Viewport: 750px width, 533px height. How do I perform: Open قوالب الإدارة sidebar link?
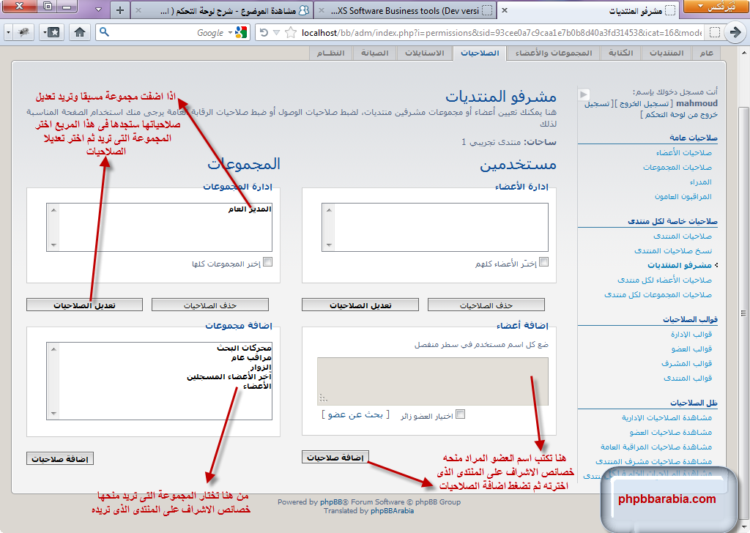point(691,334)
